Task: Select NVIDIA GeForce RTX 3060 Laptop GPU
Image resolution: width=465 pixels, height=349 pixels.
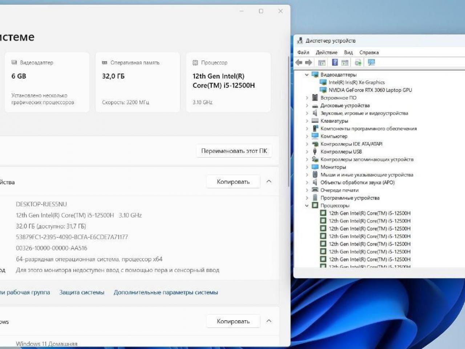Action: [370, 90]
